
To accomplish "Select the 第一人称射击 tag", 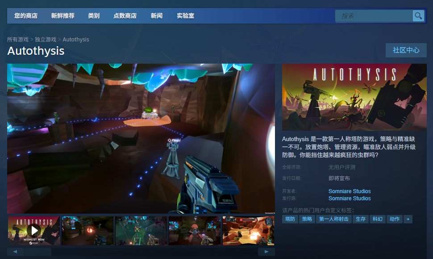I will point(334,219).
